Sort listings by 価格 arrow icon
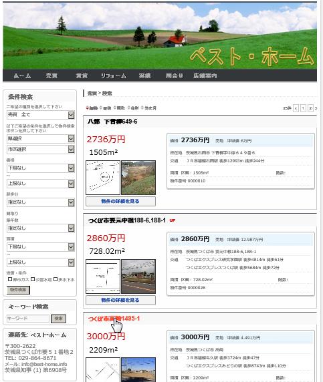This screenshot has width=323, height=382. tap(87, 108)
